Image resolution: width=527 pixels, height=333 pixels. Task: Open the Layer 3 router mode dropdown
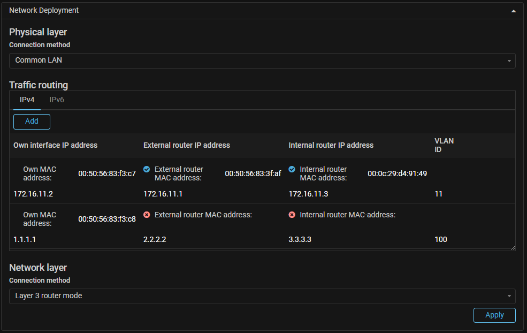coord(262,296)
